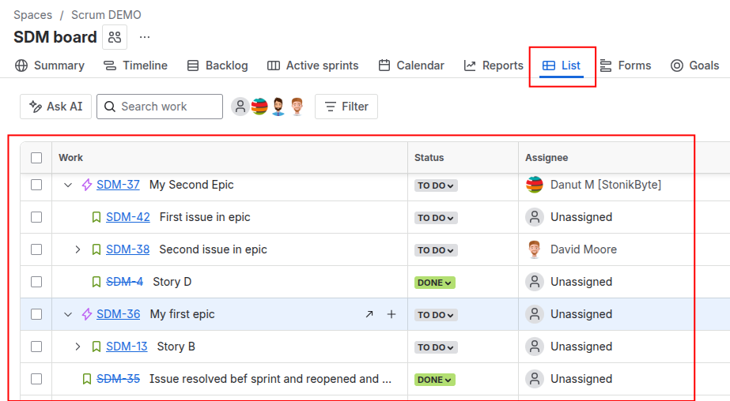Screen dimensions: 730x401
Task: Click unassigned avatar in SDM-42 row
Action: (x=535, y=217)
